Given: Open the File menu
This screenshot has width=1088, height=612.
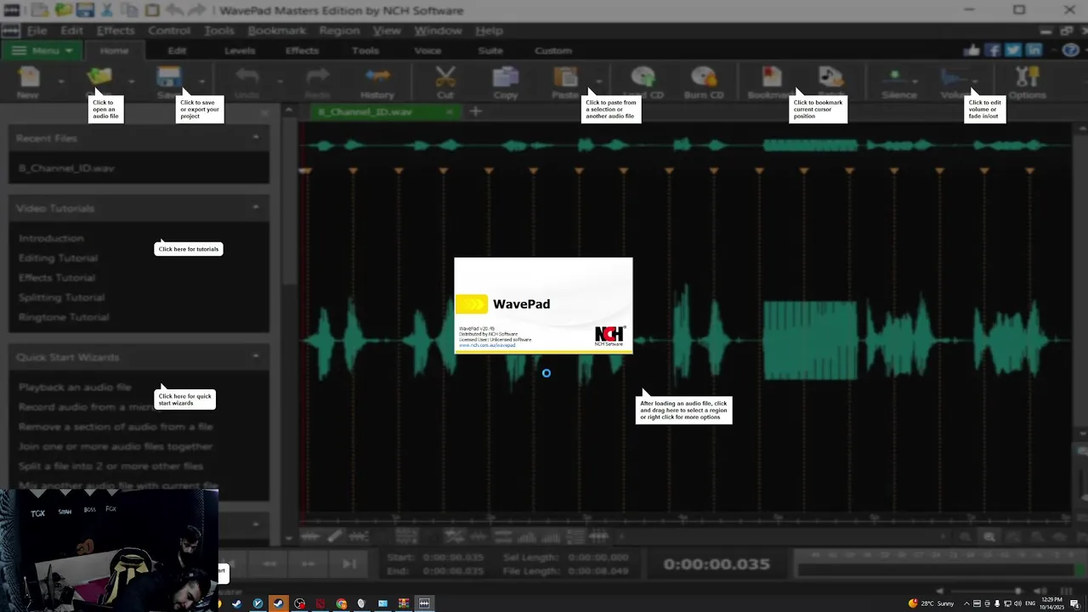Looking at the screenshot, I should (x=37, y=31).
